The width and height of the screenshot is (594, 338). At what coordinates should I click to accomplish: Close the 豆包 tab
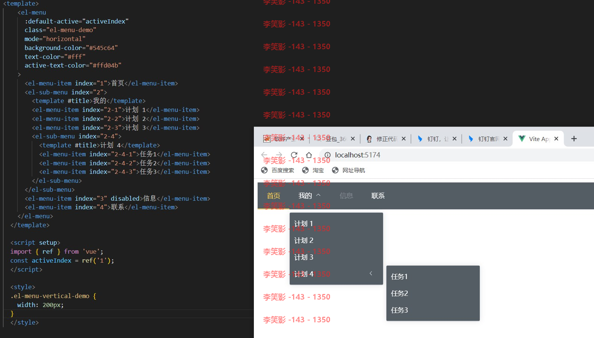pyautogui.click(x=353, y=139)
